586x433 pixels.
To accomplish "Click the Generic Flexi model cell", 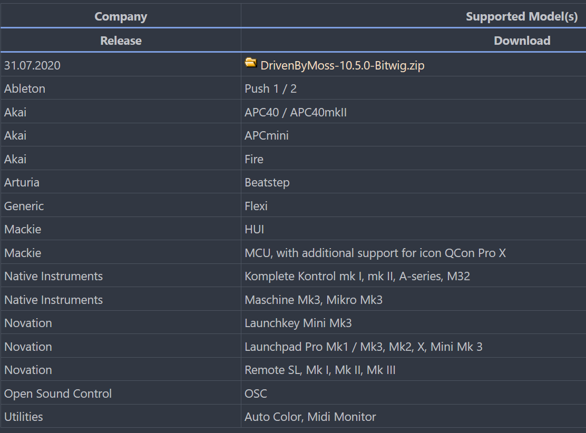I will pyautogui.click(x=256, y=206).
